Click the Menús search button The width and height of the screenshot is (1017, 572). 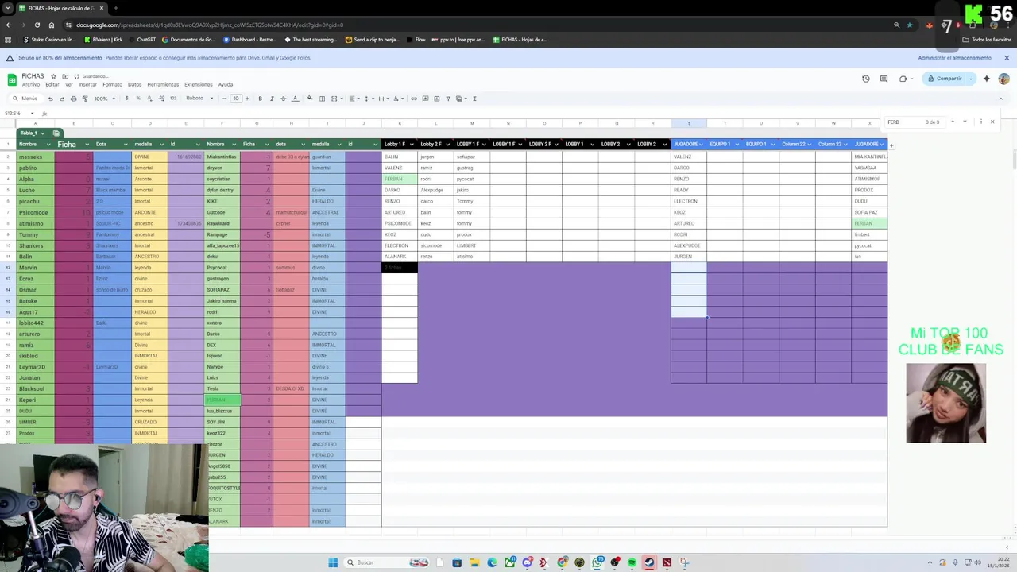(25, 99)
